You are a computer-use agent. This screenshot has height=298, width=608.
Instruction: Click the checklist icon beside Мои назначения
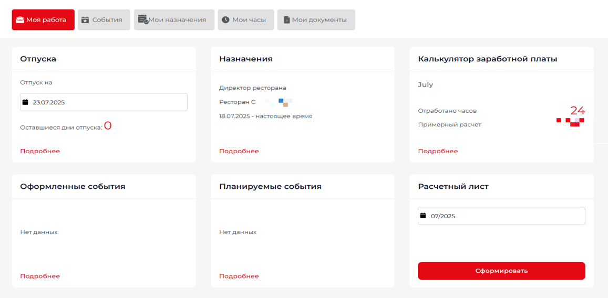pyautogui.click(x=142, y=19)
